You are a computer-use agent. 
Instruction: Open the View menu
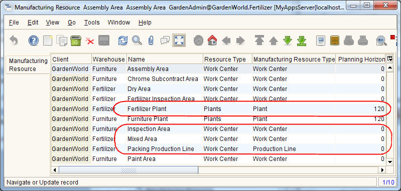pos(52,22)
